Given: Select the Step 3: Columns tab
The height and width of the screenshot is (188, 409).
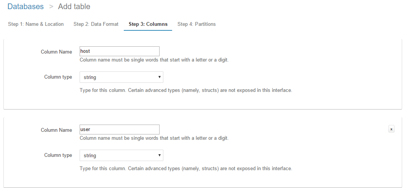Looking at the screenshot, I should (x=148, y=24).
